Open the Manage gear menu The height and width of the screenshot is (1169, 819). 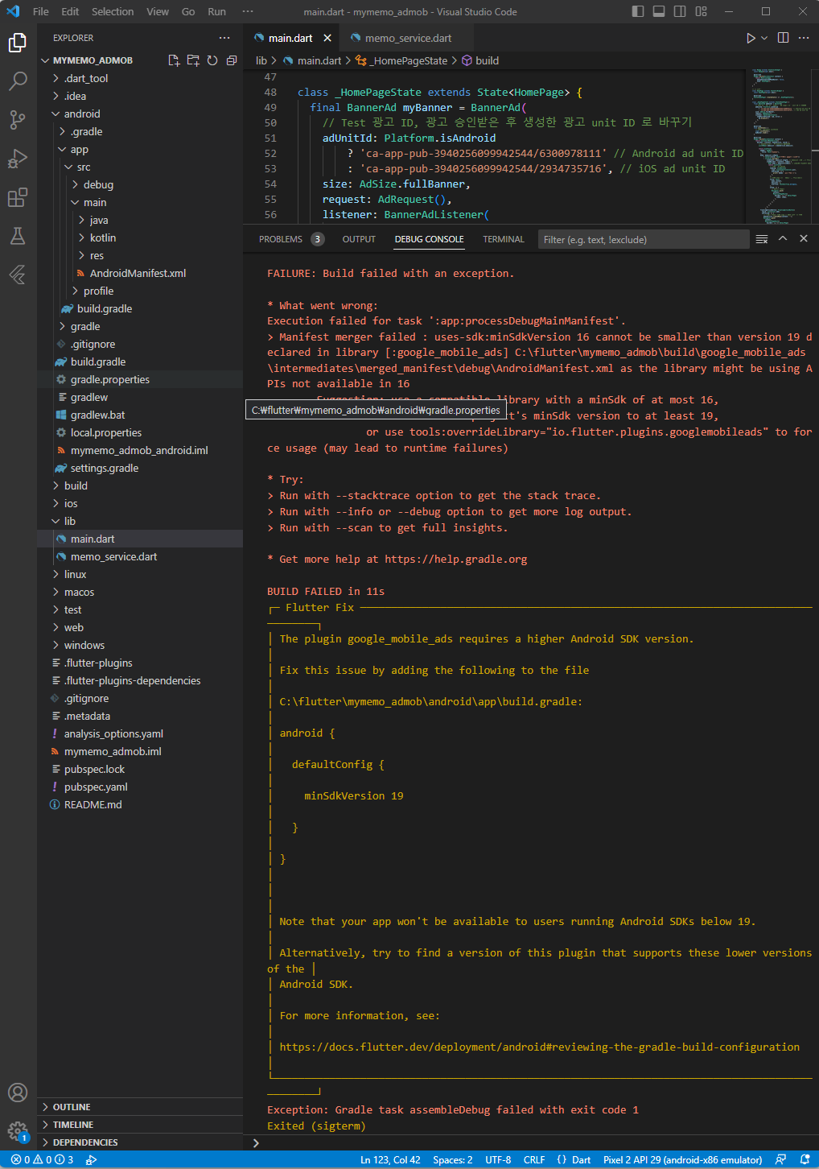click(x=18, y=1131)
